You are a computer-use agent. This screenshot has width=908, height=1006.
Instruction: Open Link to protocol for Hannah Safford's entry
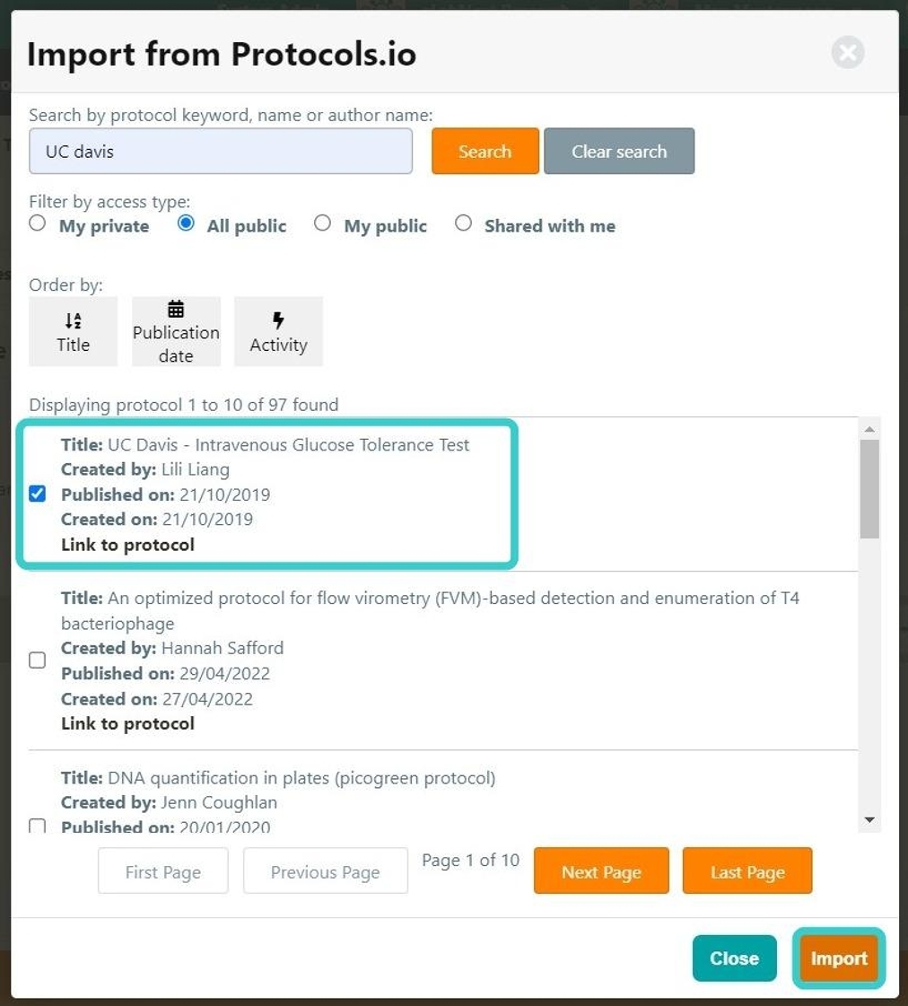click(127, 723)
